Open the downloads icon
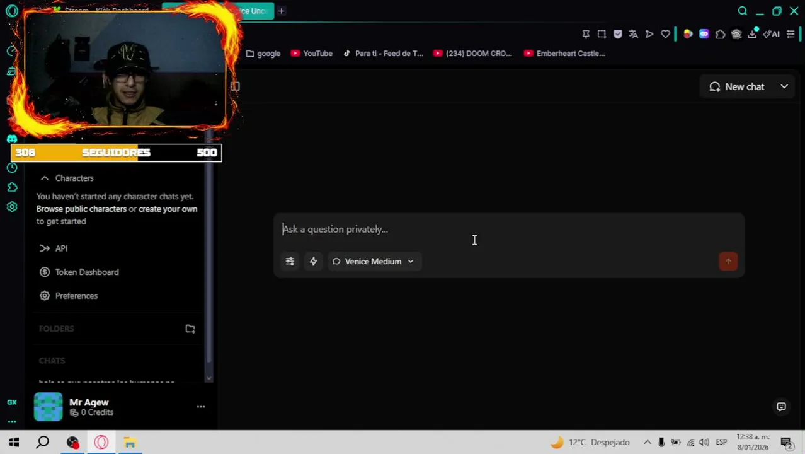This screenshot has width=805, height=454. pos(752,34)
